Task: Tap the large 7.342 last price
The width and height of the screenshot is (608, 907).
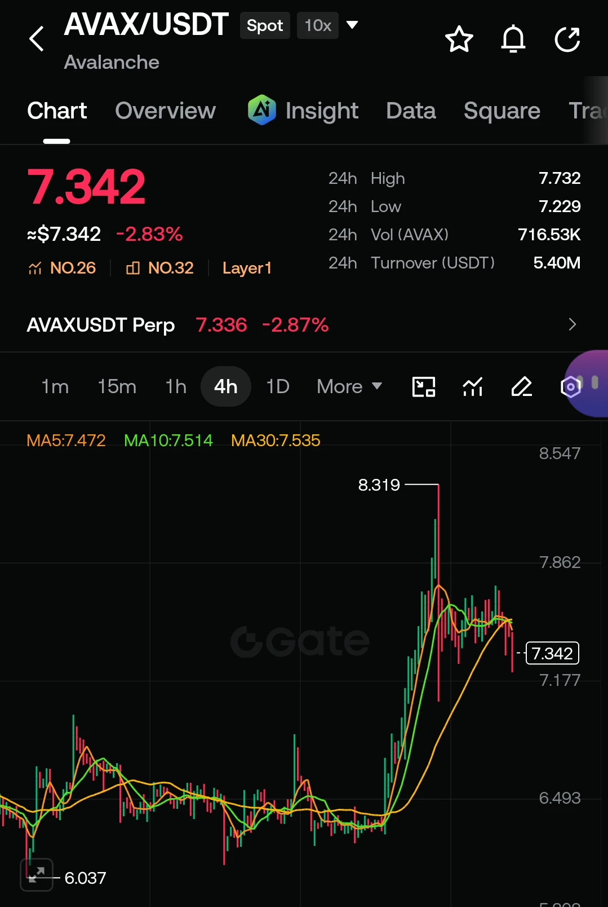Action: pyautogui.click(x=86, y=187)
